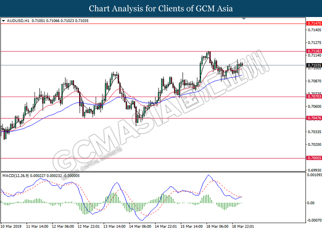Select the 0.71470 resistance price label
The image size is (322, 230).
click(x=314, y=23)
